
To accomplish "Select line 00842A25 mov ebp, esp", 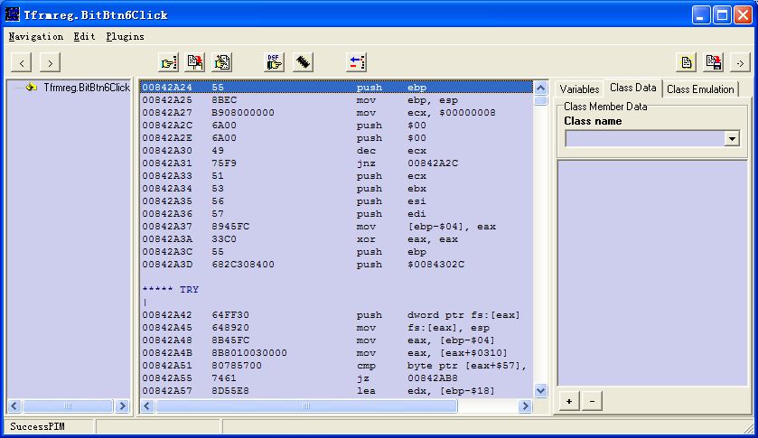I will coord(336,100).
